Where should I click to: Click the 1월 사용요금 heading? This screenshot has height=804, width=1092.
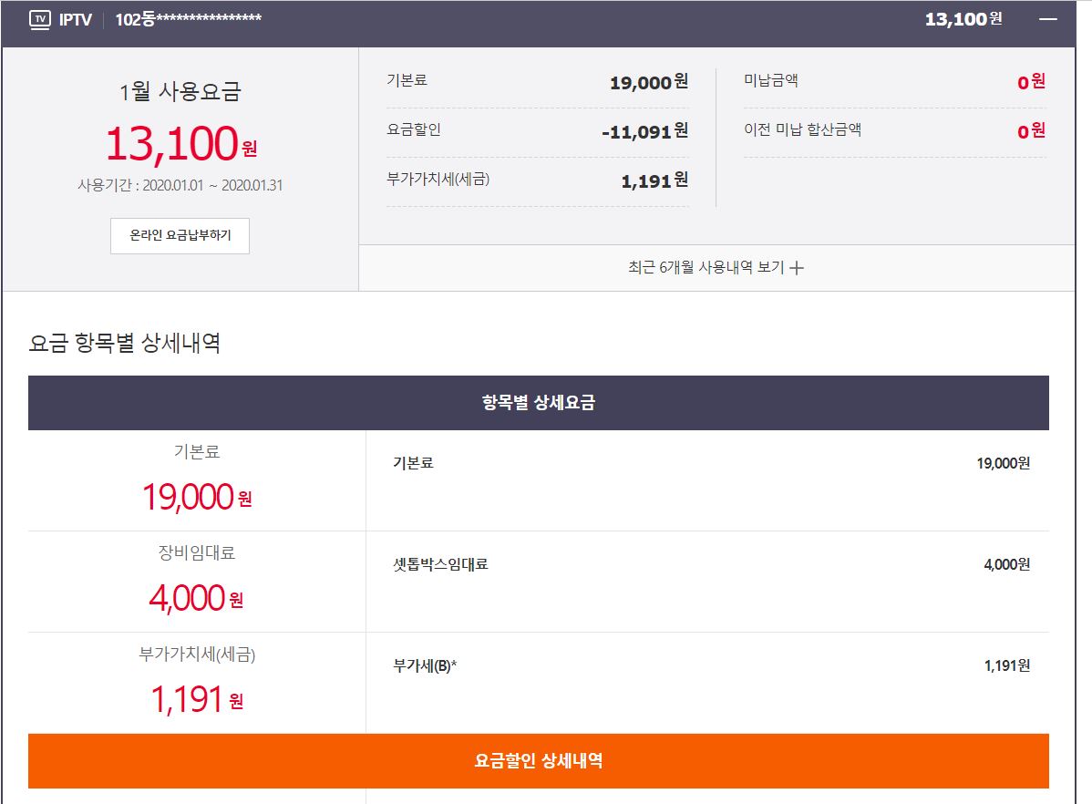pyautogui.click(x=180, y=92)
